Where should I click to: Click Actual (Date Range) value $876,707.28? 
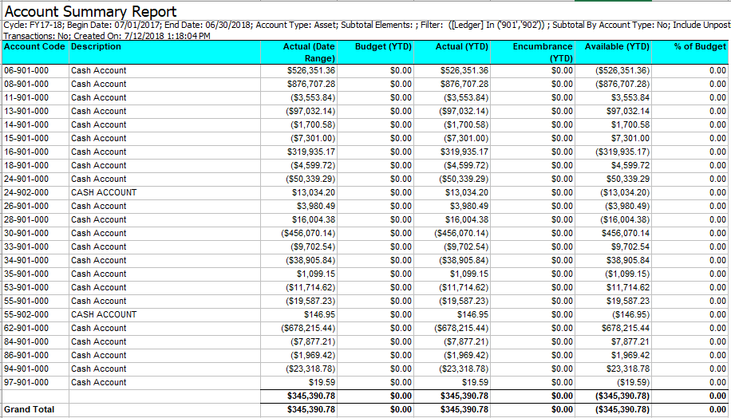click(x=311, y=84)
